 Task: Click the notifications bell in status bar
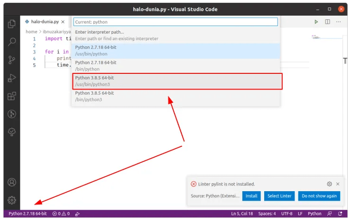coord(340,213)
